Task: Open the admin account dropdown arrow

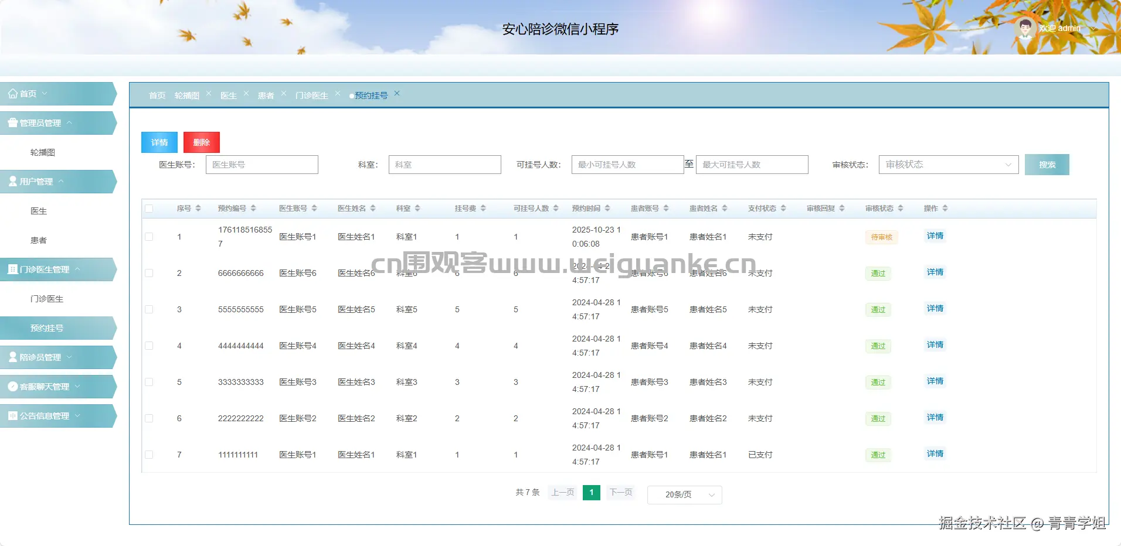Action: tap(1093, 28)
